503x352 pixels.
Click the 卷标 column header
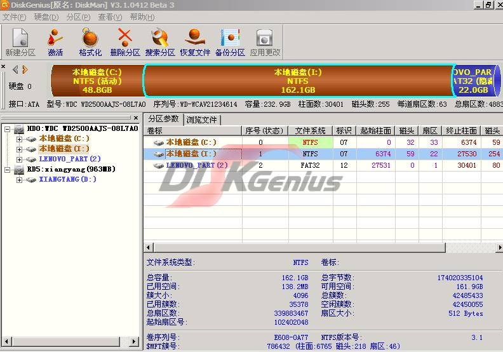tap(192, 131)
